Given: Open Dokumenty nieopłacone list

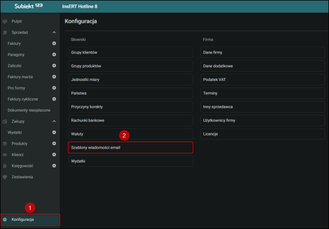Looking at the screenshot, I should [29, 110].
